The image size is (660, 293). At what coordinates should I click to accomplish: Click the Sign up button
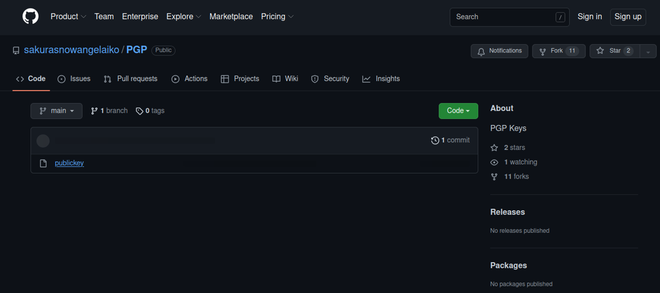click(628, 17)
